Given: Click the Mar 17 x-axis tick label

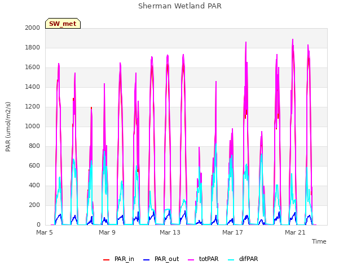Looking at the screenshot, I should tap(232, 232).
